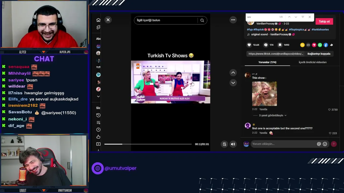Click chat username 'senaquaa'
This screenshot has height=193, width=344.
(x=19, y=67)
